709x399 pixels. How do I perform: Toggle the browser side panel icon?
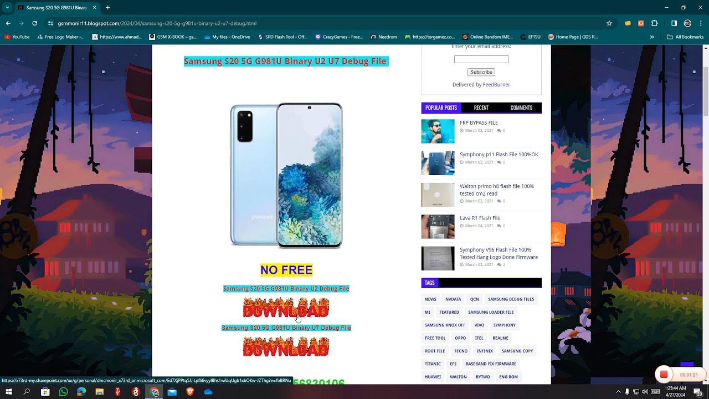point(674,23)
